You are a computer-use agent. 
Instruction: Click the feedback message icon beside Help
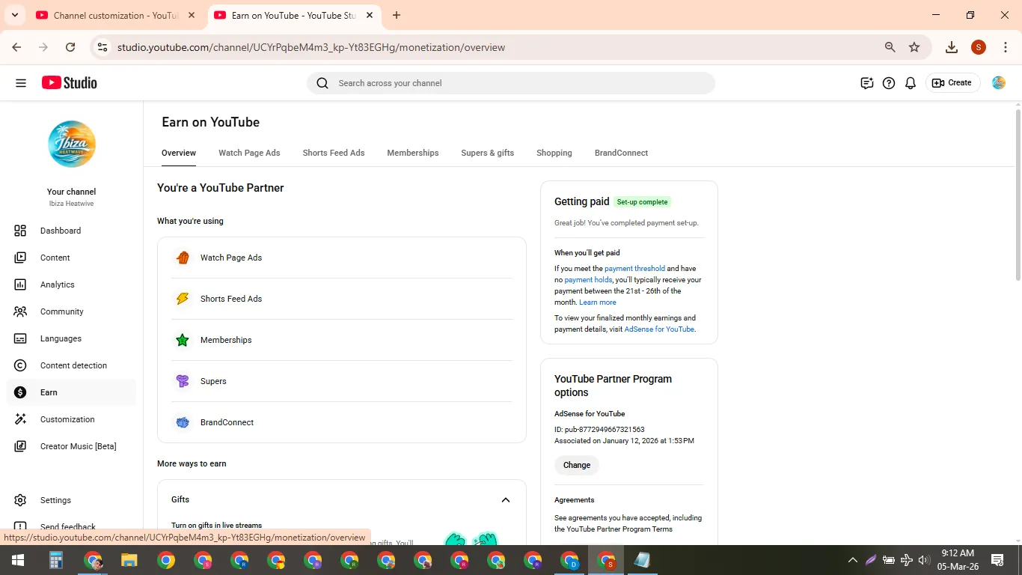[867, 83]
